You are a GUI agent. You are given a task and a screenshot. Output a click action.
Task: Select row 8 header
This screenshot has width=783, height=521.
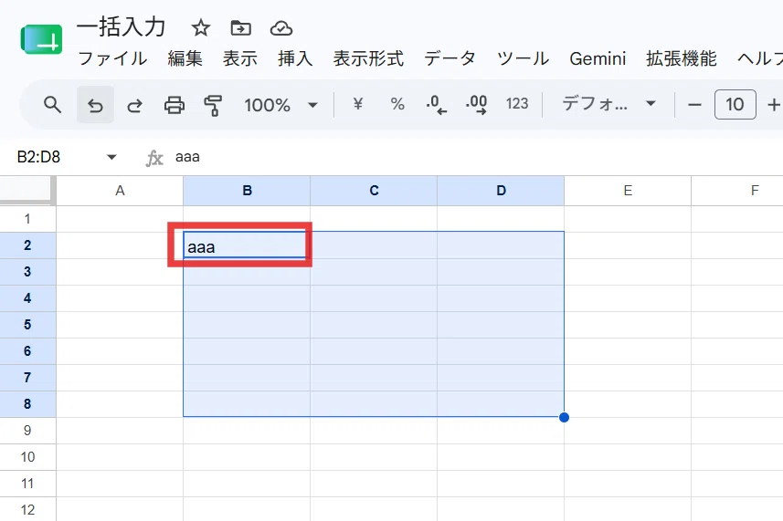pyautogui.click(x=27, y=404)
